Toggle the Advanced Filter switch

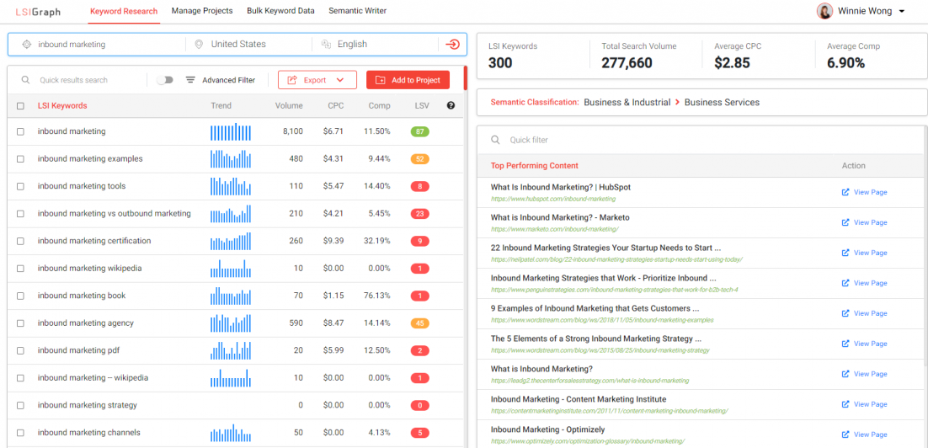(164, 80)
